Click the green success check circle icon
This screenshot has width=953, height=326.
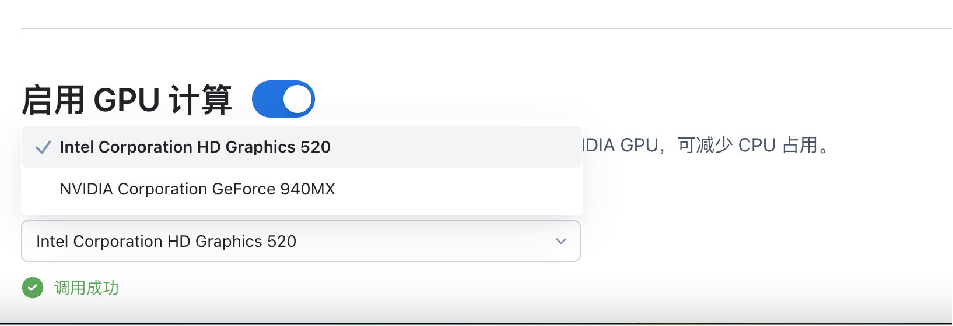tap(33, 288)
